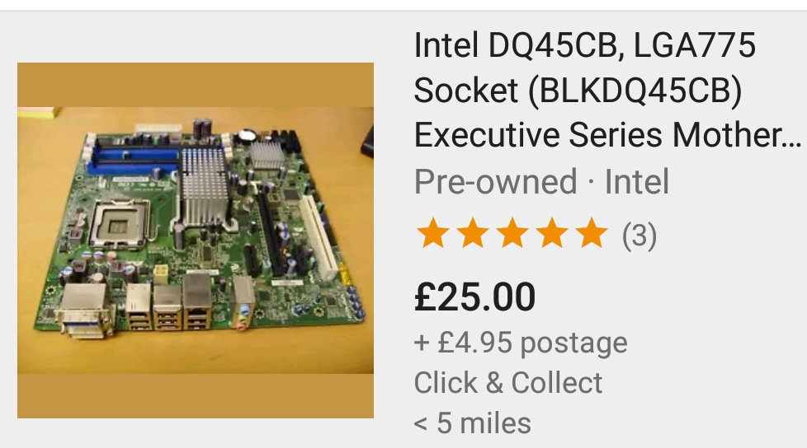Screen dimensions: 807x448
Task: Click the first orange rating star
Action: 433,235
